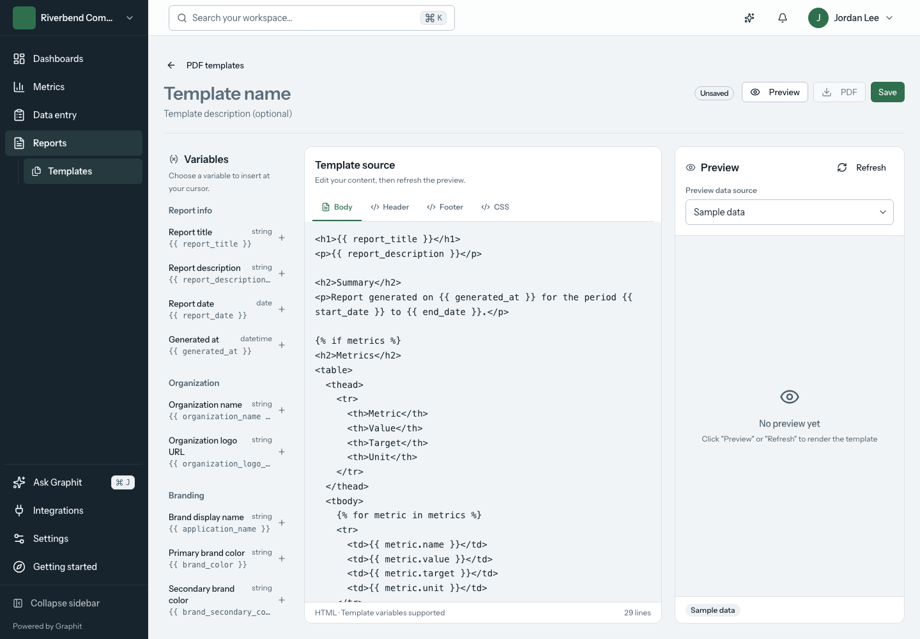Refresh the template preview
The height and width of the screenshot is (639, 920).
point(862,167)
